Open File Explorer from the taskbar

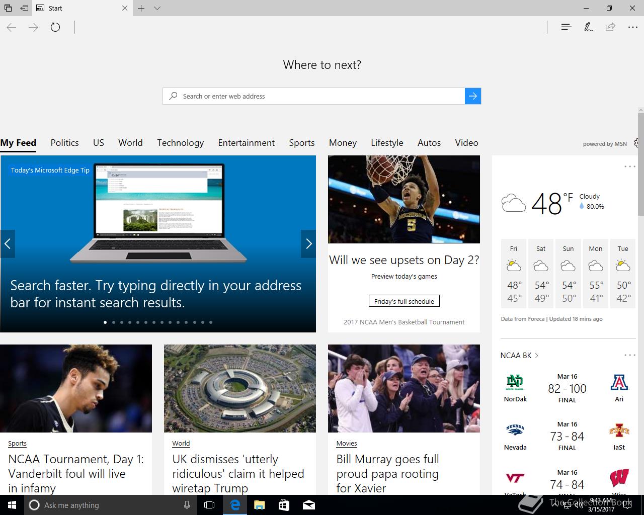tap(259, 505)
